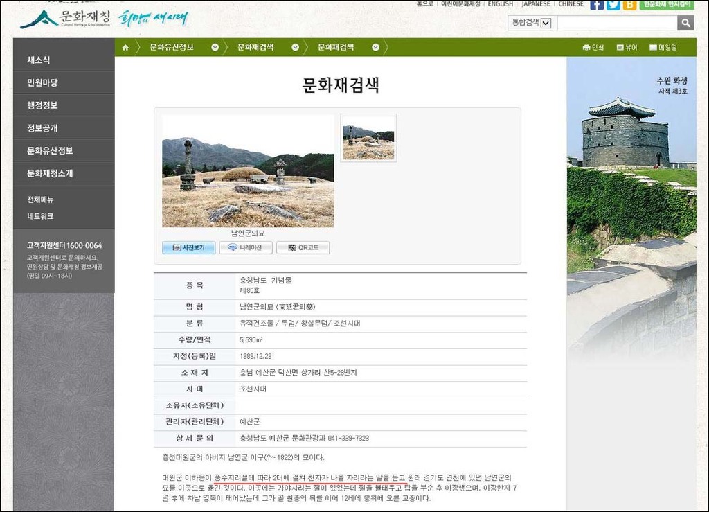The image size is (709, 512).
Task: Switch to the JAPANESE site
Action: (x=536, y=3)
